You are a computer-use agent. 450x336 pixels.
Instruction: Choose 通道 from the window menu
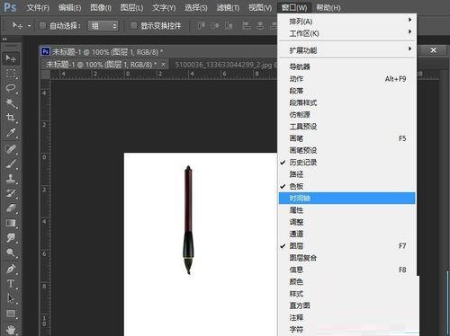click(x=347, y=234)
